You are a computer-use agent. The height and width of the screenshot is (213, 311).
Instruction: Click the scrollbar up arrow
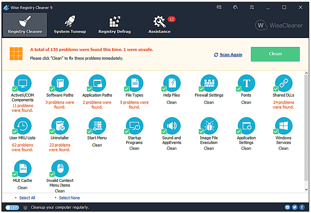306,73
